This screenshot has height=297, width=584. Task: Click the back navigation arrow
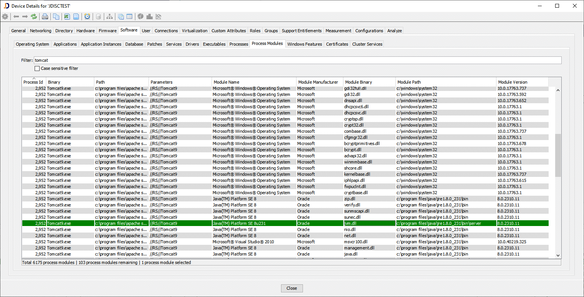tap(16, 16)
